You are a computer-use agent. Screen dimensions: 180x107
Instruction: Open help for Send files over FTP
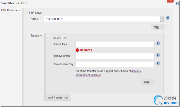tap(177, 4)
